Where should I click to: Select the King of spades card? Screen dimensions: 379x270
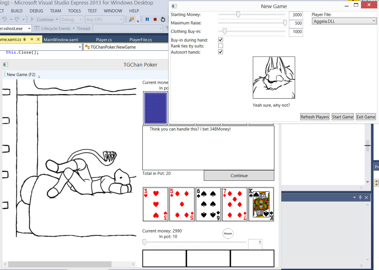pyautogui.click(x=261, y=204)
